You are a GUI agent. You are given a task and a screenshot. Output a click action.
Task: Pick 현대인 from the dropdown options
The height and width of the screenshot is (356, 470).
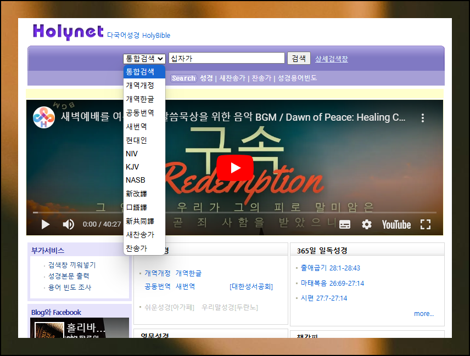[144, 140]
